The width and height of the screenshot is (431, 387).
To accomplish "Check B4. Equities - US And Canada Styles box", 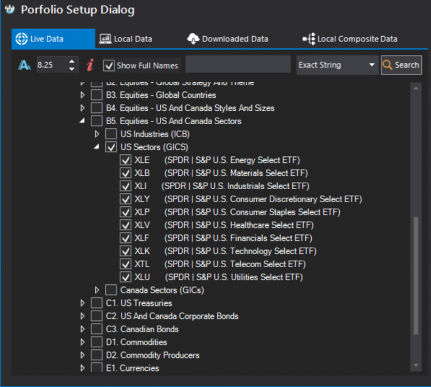I will tap(97, 107).
